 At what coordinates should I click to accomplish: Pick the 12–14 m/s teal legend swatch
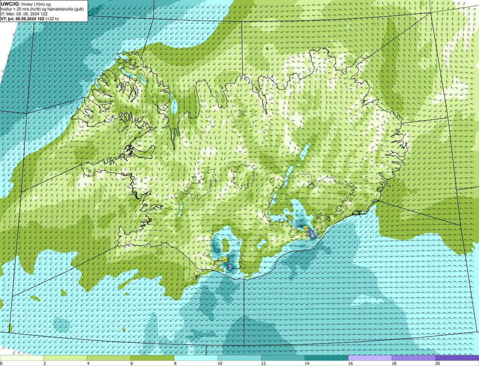[283, 358]
